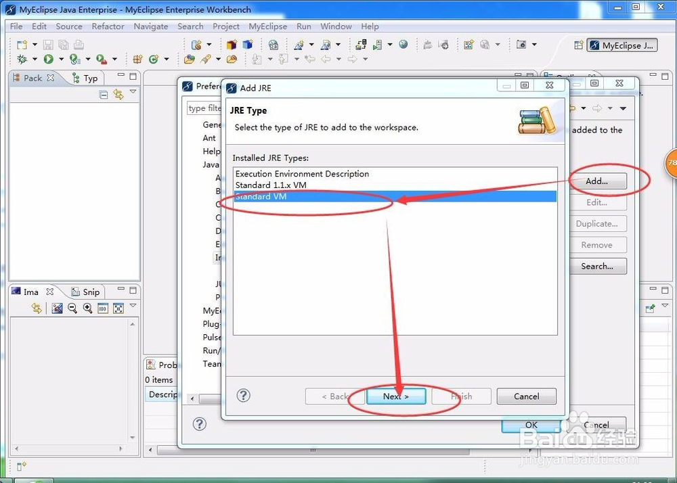Click the camera capture toolbar icon
Screen dimensions: 677x483
pos(521,45)
